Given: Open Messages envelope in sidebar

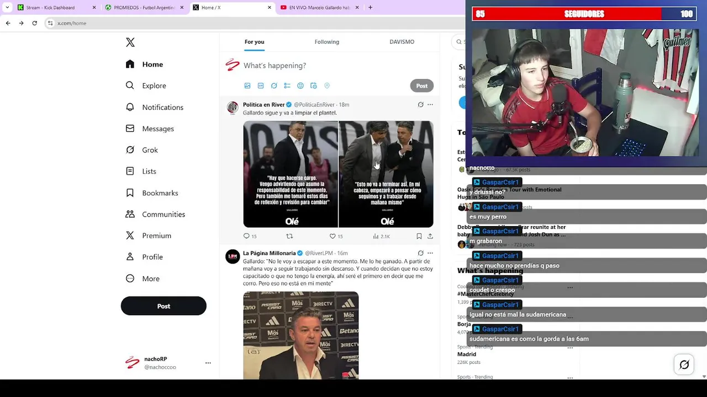Looking at the screenshot, I should click(x=130, y=128).
